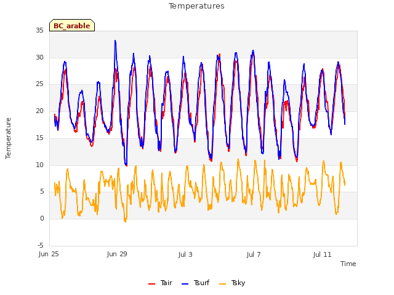Click the Time x-axis label
The image size is (394, 295).
click(x=348, y=264)
